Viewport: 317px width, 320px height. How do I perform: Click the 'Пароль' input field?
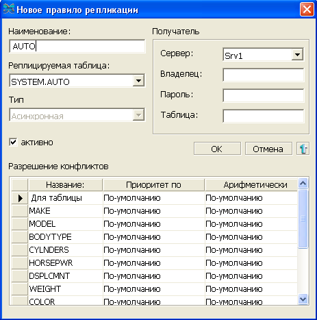pos(264,95)
